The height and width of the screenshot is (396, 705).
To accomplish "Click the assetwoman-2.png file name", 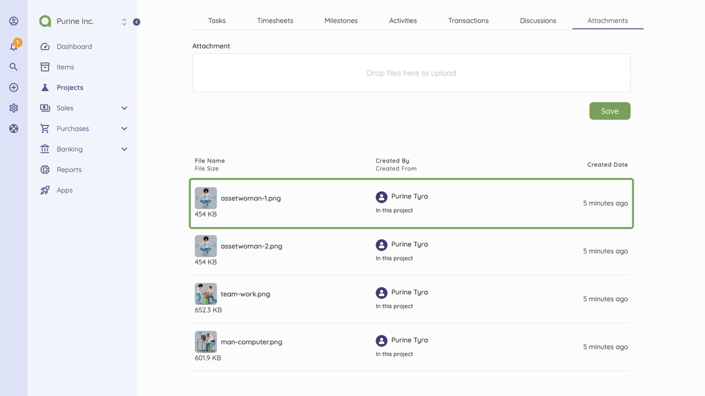I will [x=252, y=246].
